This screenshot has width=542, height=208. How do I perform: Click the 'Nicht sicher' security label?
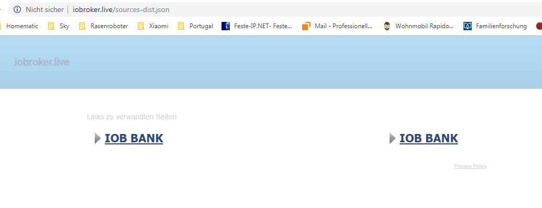pos(45,9)
